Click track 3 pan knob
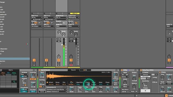This screenshot has height=97, width=173. coord(59,57)
